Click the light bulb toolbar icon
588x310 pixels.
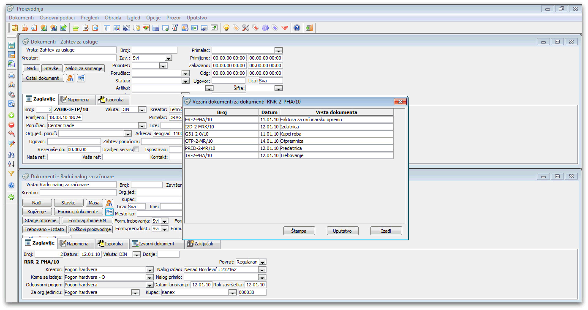click(x=226, y=28)
